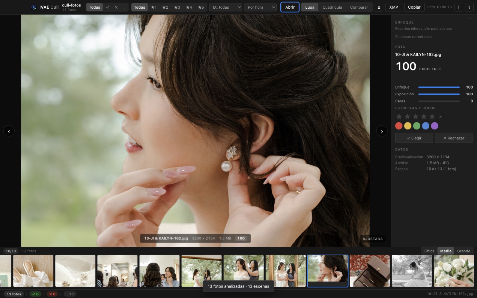This screenshot has width=477, height=298.
Task: Filter photos by four stars
Action: click(189, 7)
